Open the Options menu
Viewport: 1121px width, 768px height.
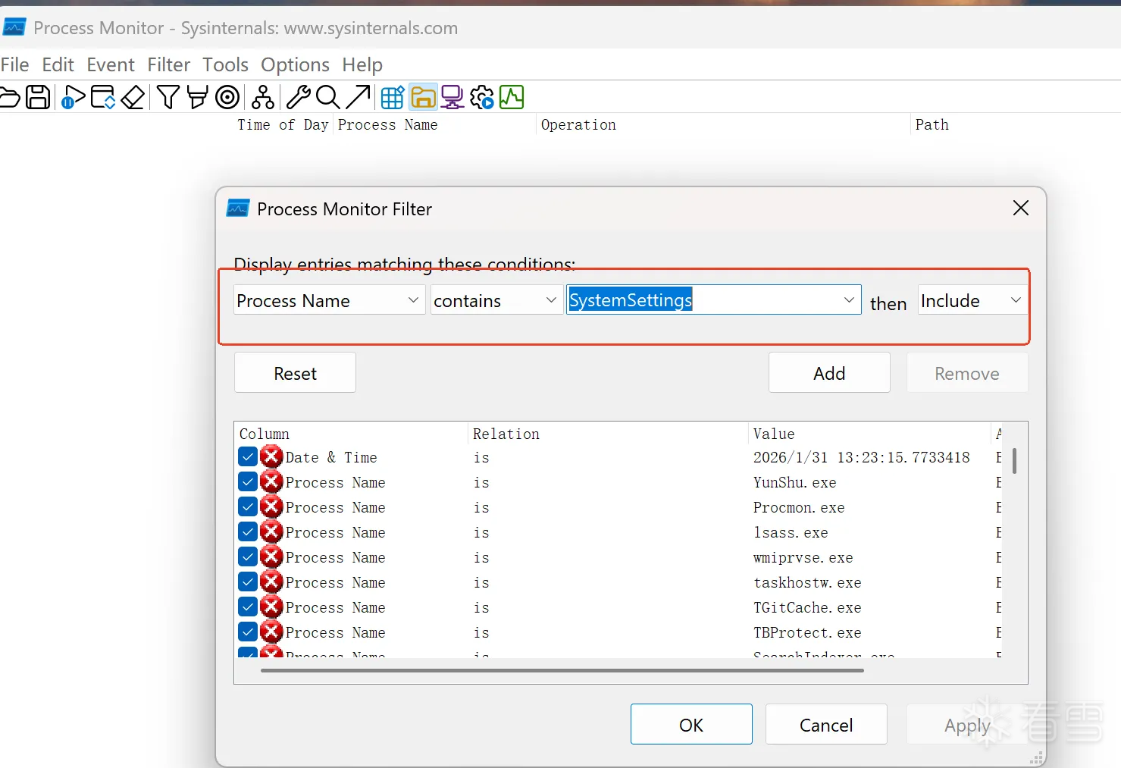click(x=296, y=65)
